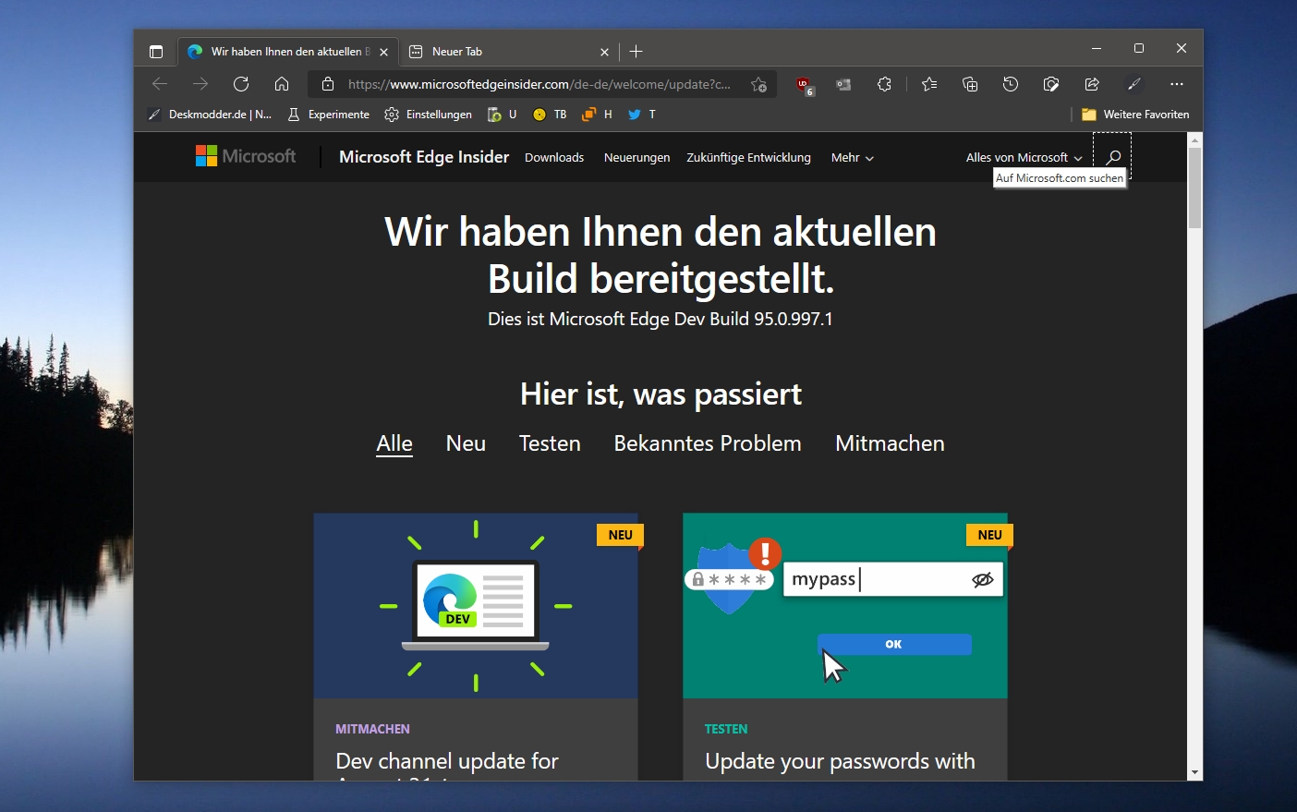The width and height of the screenshot is (1297, 812).
Task: Open Zukünftige Entwicklung navigation link
Action: coord(748,157)
